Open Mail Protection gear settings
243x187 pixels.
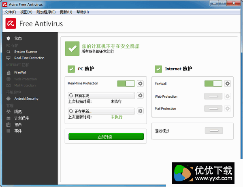click(x=227, y=109)
